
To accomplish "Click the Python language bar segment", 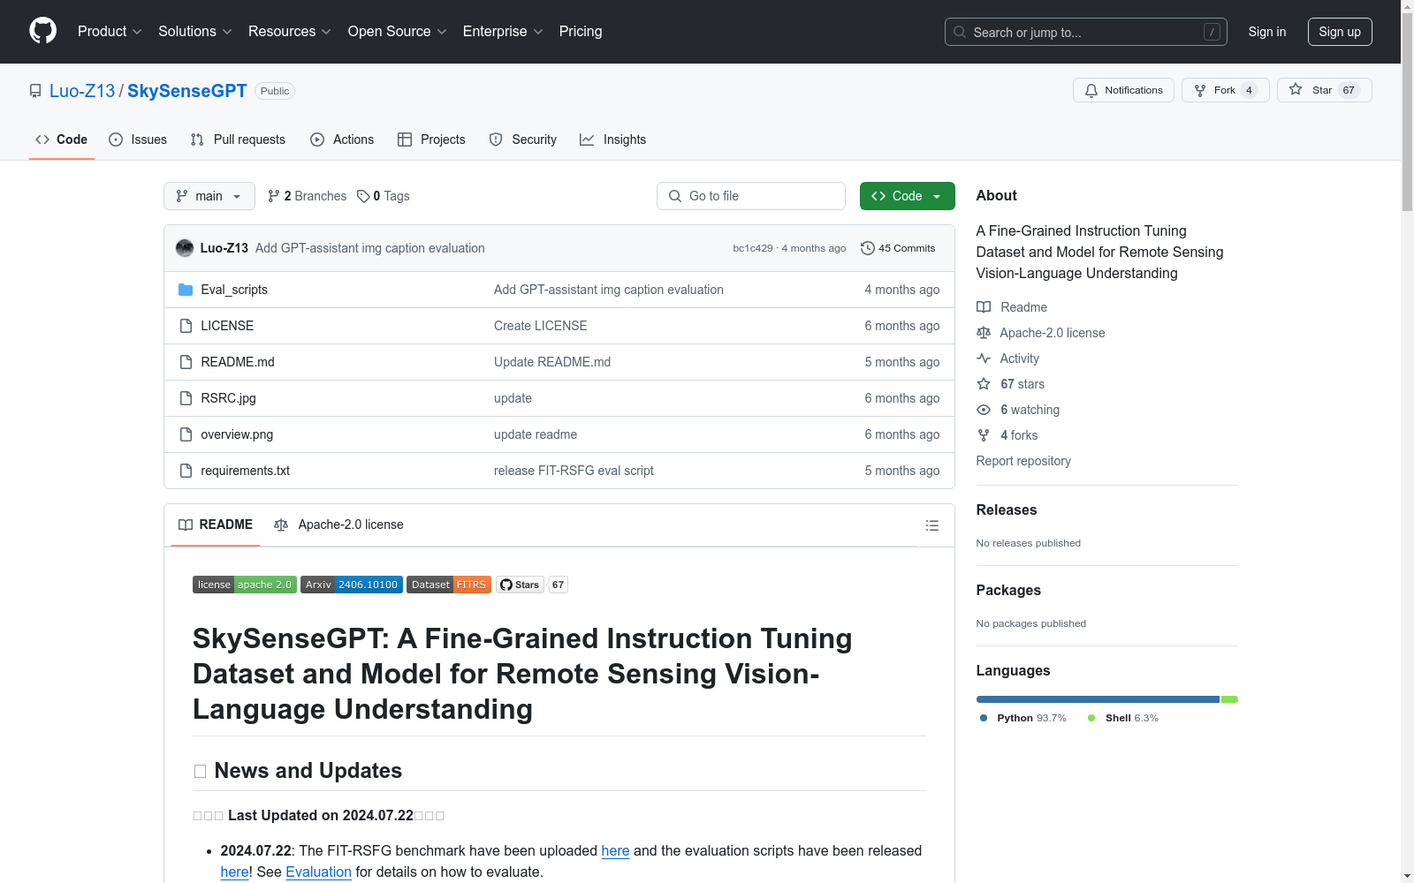I will (1098, 699).
